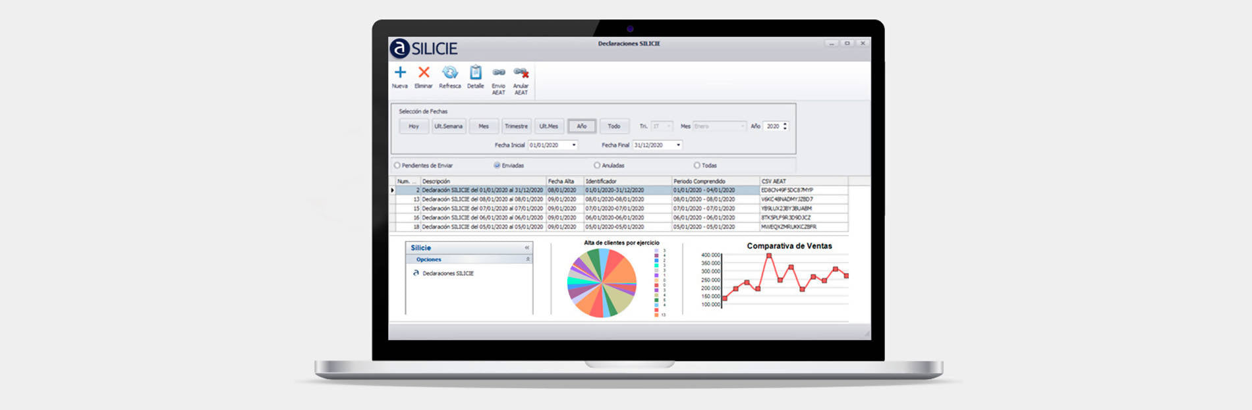The width and height of the screenshot is (1252, 410).
Task: Click the Año stepper arrows
Action: click(x=785, y=126)
